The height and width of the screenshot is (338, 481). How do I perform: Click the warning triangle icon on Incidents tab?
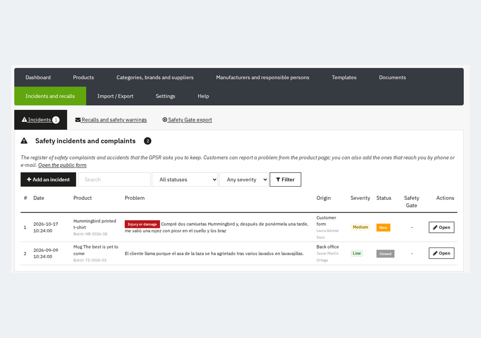(x=24, y=120)
